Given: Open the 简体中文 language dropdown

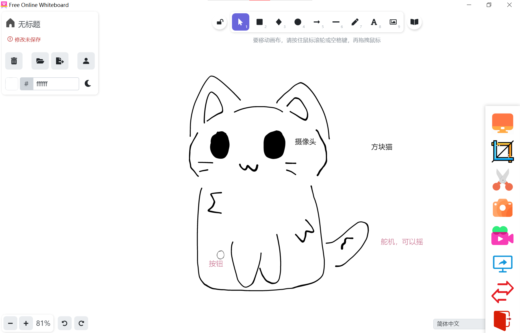Looking at the screenshot, I should 459,324.
